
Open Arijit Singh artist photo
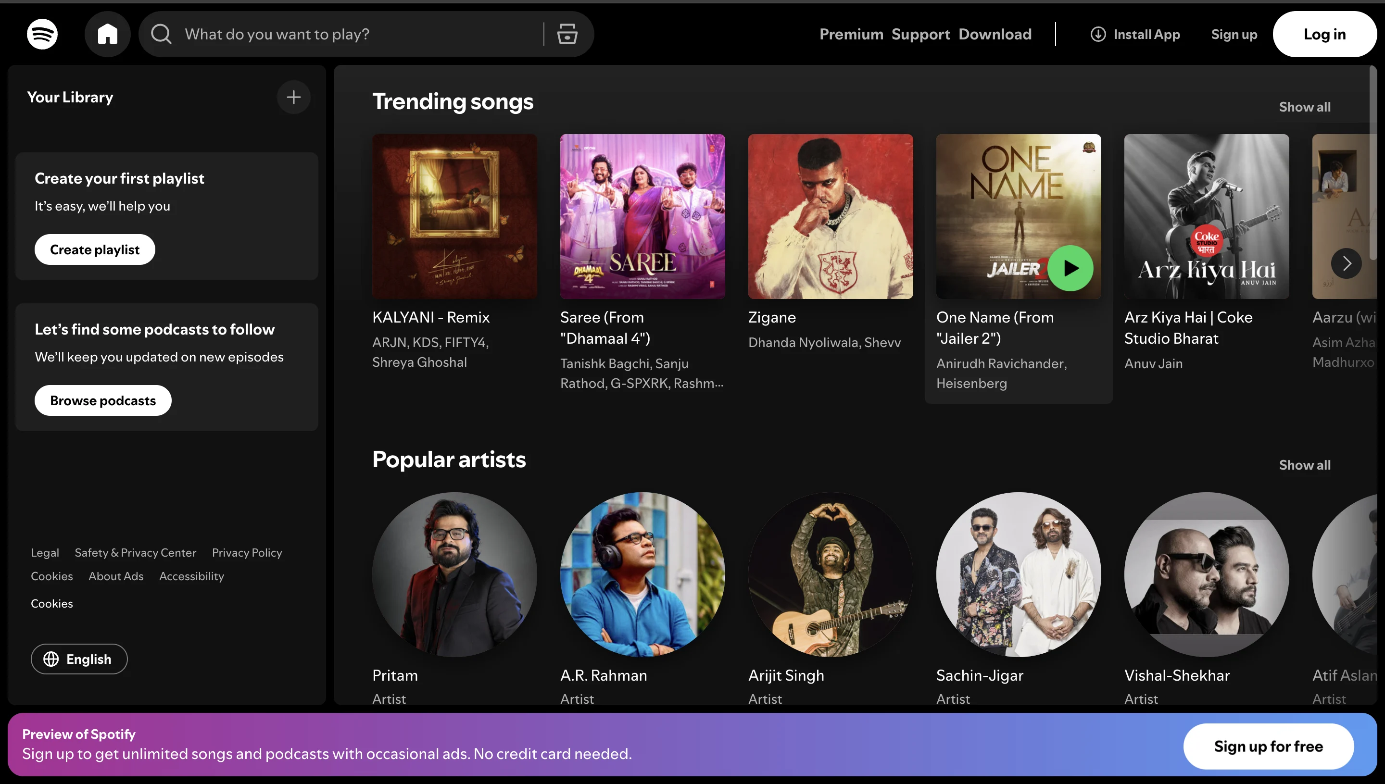pos(830,574)
